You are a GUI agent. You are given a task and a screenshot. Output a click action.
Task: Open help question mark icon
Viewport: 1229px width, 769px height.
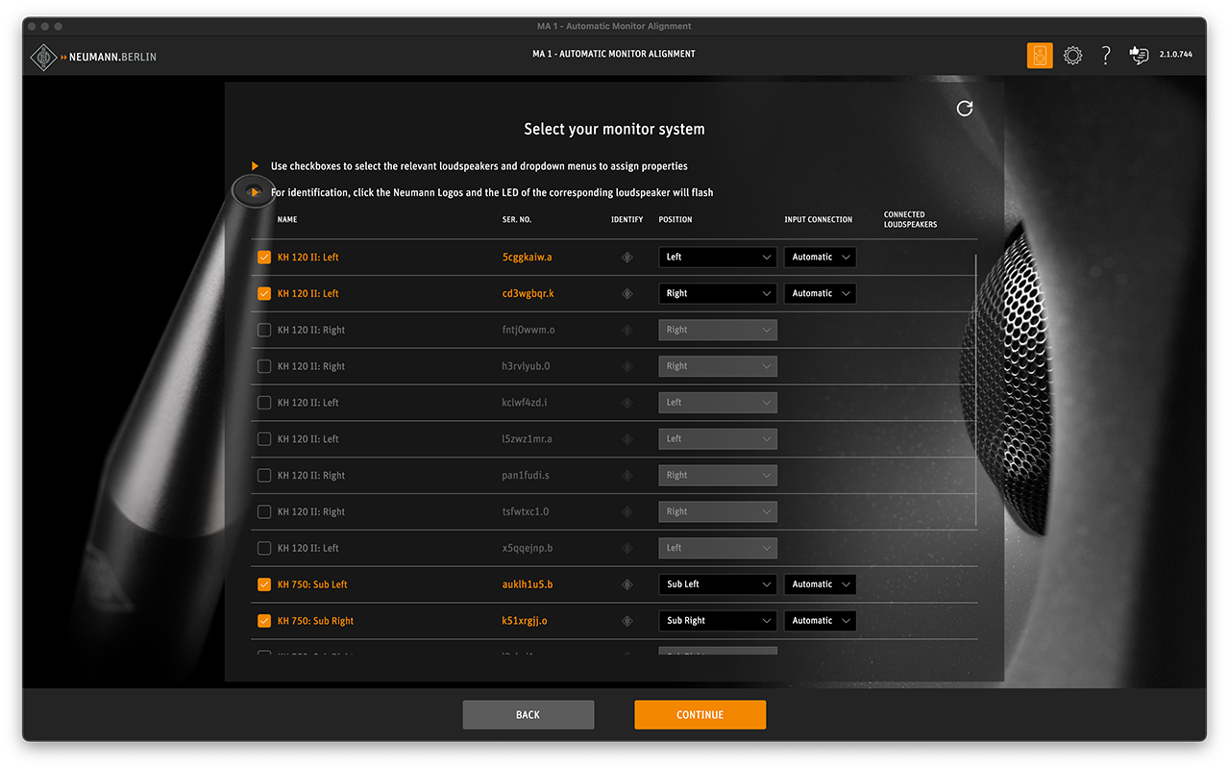pyautogui.click(x=1106, y=56)
